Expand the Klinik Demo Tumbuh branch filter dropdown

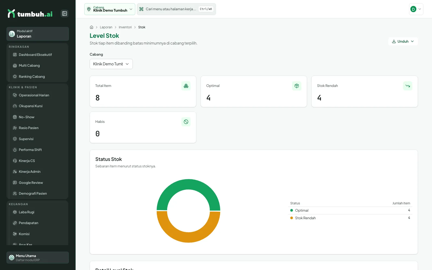tap(111, 64)
